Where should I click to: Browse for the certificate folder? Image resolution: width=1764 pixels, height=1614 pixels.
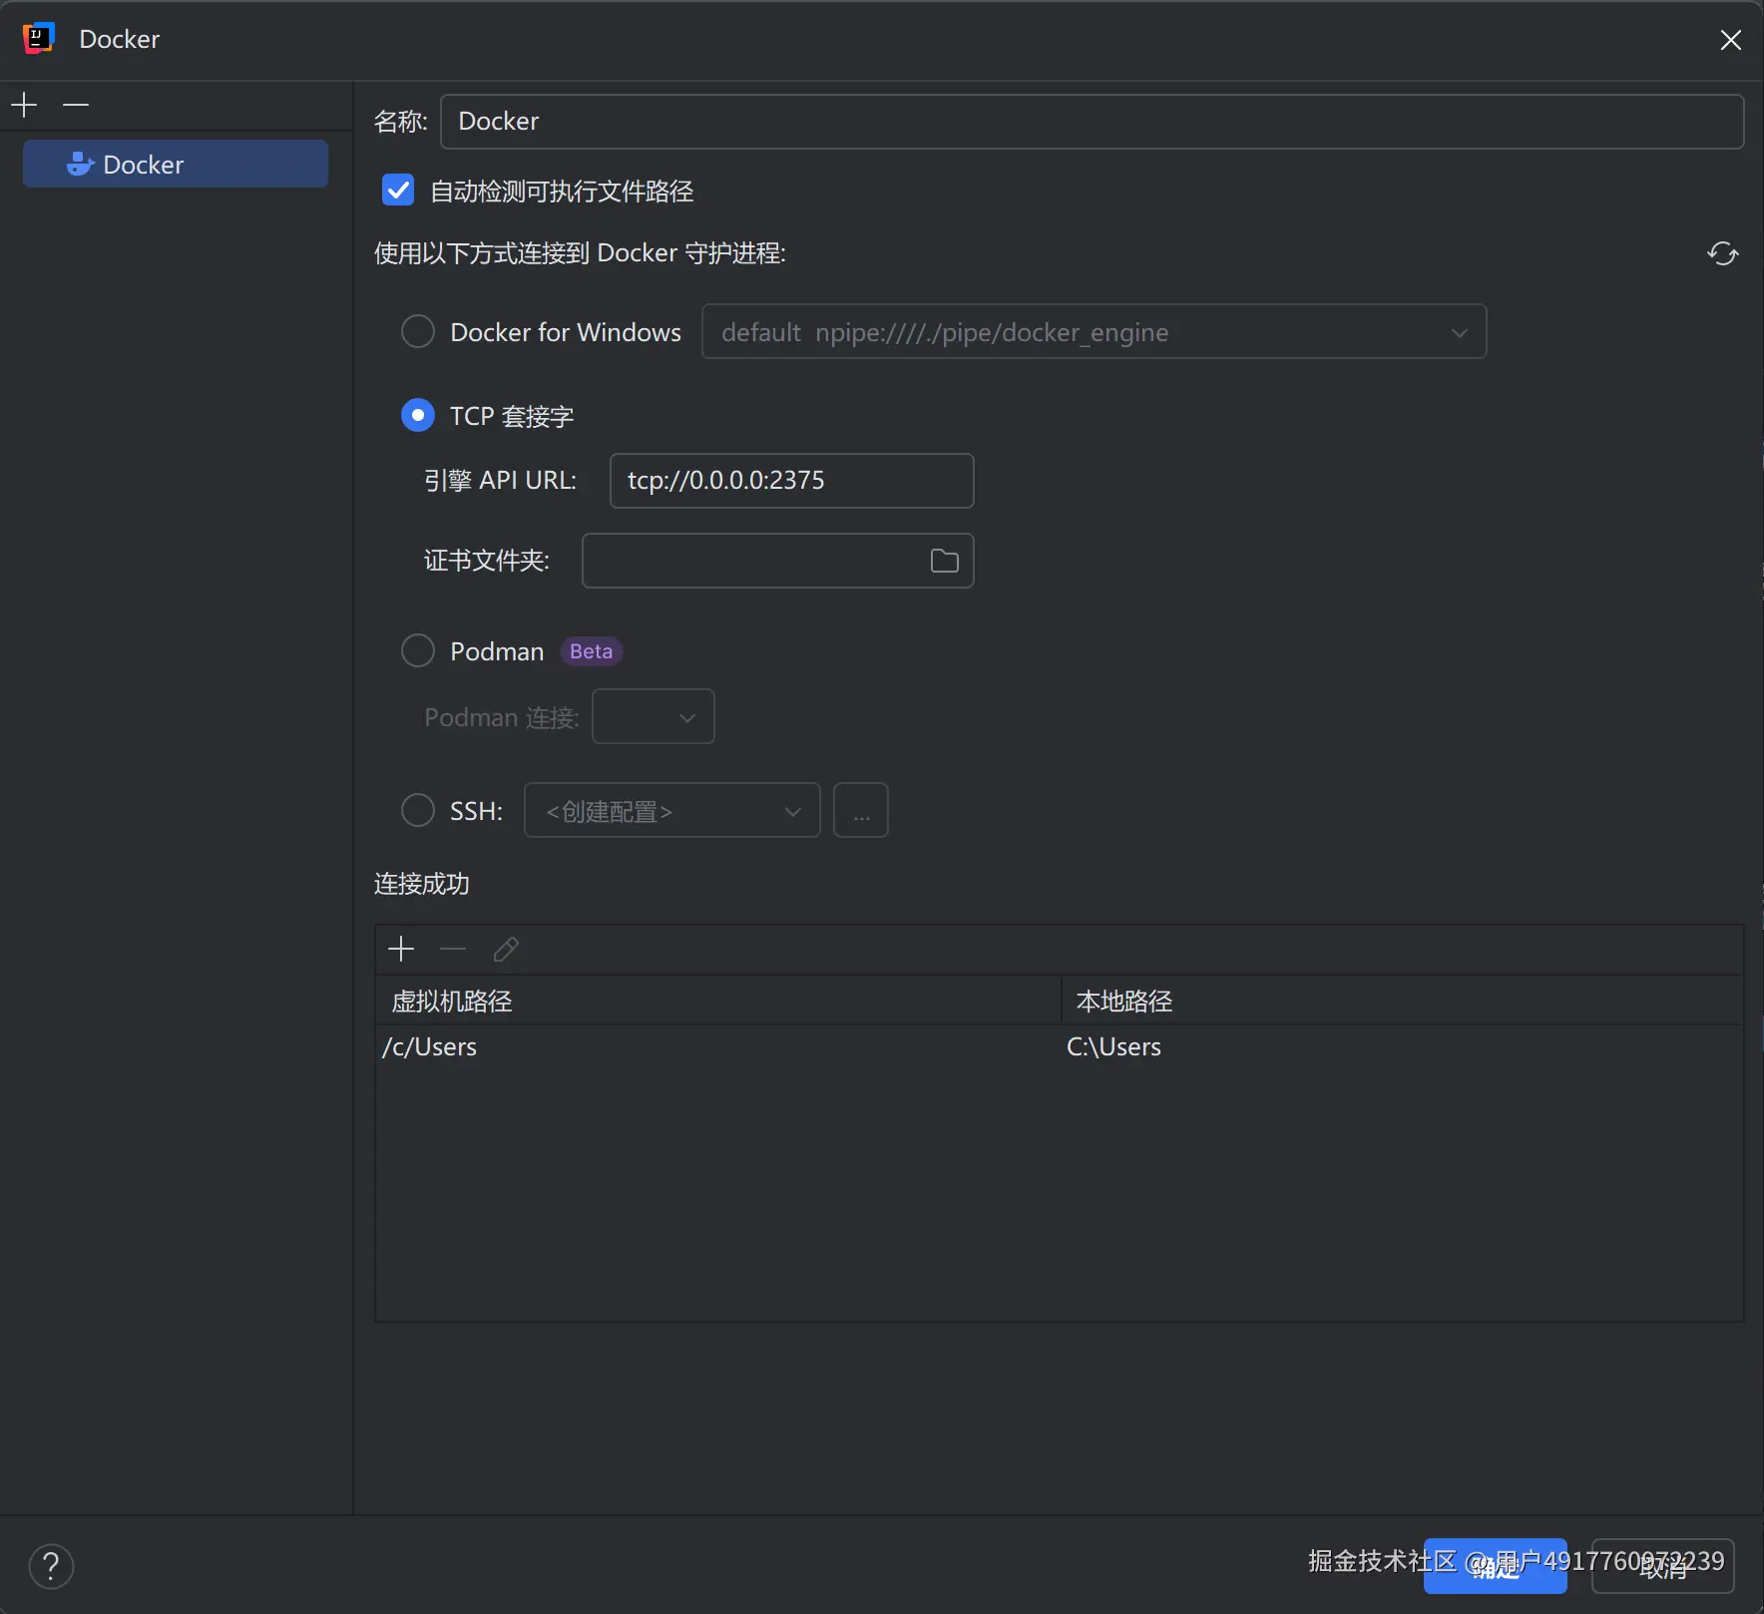[944, 561]
